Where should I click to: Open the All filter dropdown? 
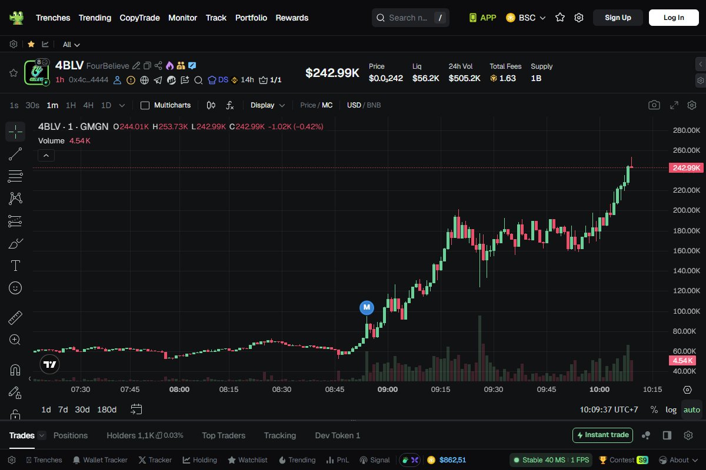71,44
